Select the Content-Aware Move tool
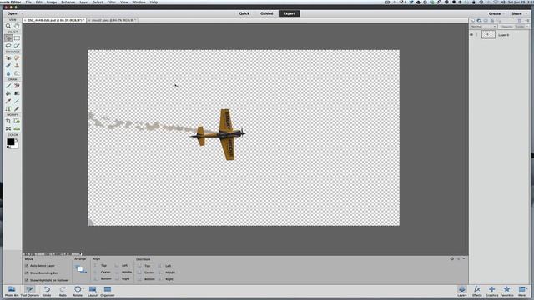 coord(8,129)
